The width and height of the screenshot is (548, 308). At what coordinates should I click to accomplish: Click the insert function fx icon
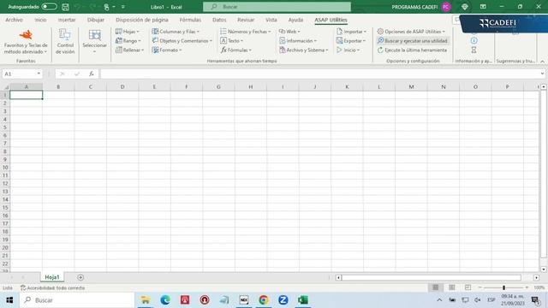pos(92,74)
